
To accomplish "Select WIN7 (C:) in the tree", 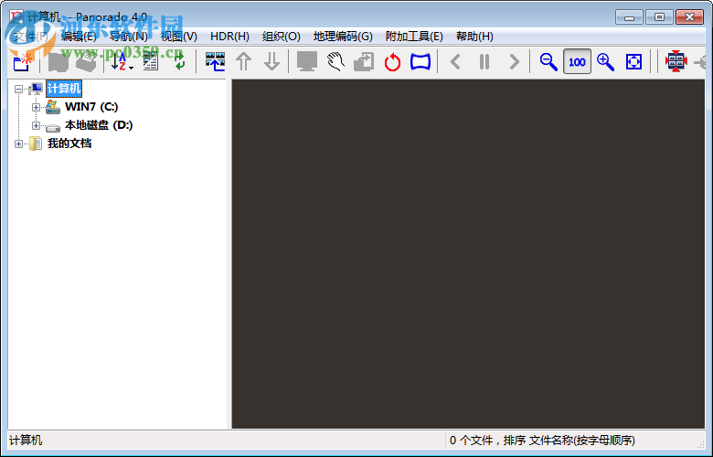I will click(91, 107).
